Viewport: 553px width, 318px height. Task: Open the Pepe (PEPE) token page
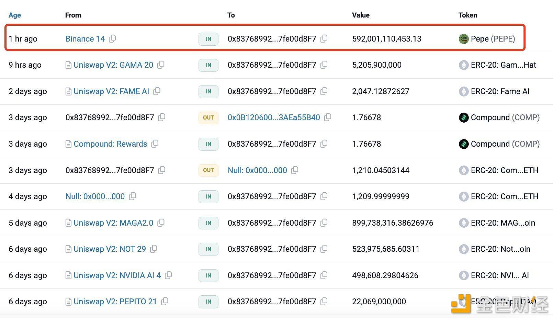[493, 39]
